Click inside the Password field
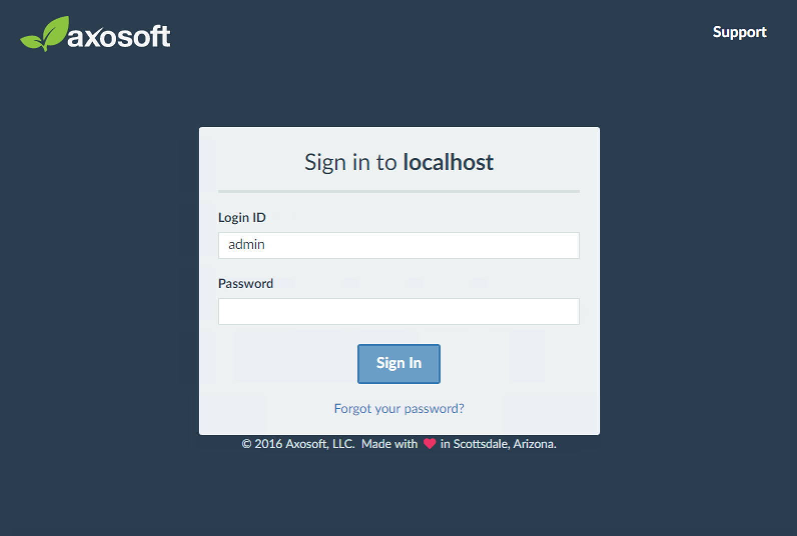This screenshot has width=797, height=536. (x=398, y=311)
